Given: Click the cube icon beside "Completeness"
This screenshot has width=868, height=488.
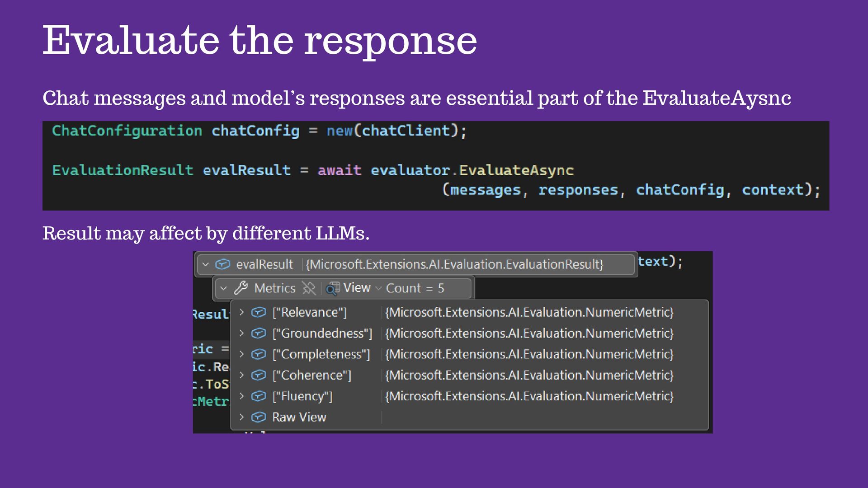Looking at the screenshot, I should 259,354.
